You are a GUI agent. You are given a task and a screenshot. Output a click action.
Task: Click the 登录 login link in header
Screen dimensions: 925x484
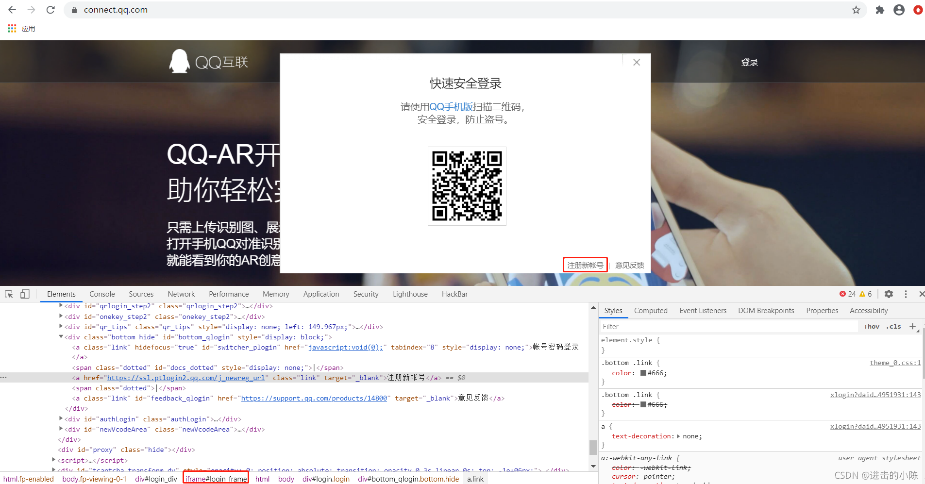749,62
